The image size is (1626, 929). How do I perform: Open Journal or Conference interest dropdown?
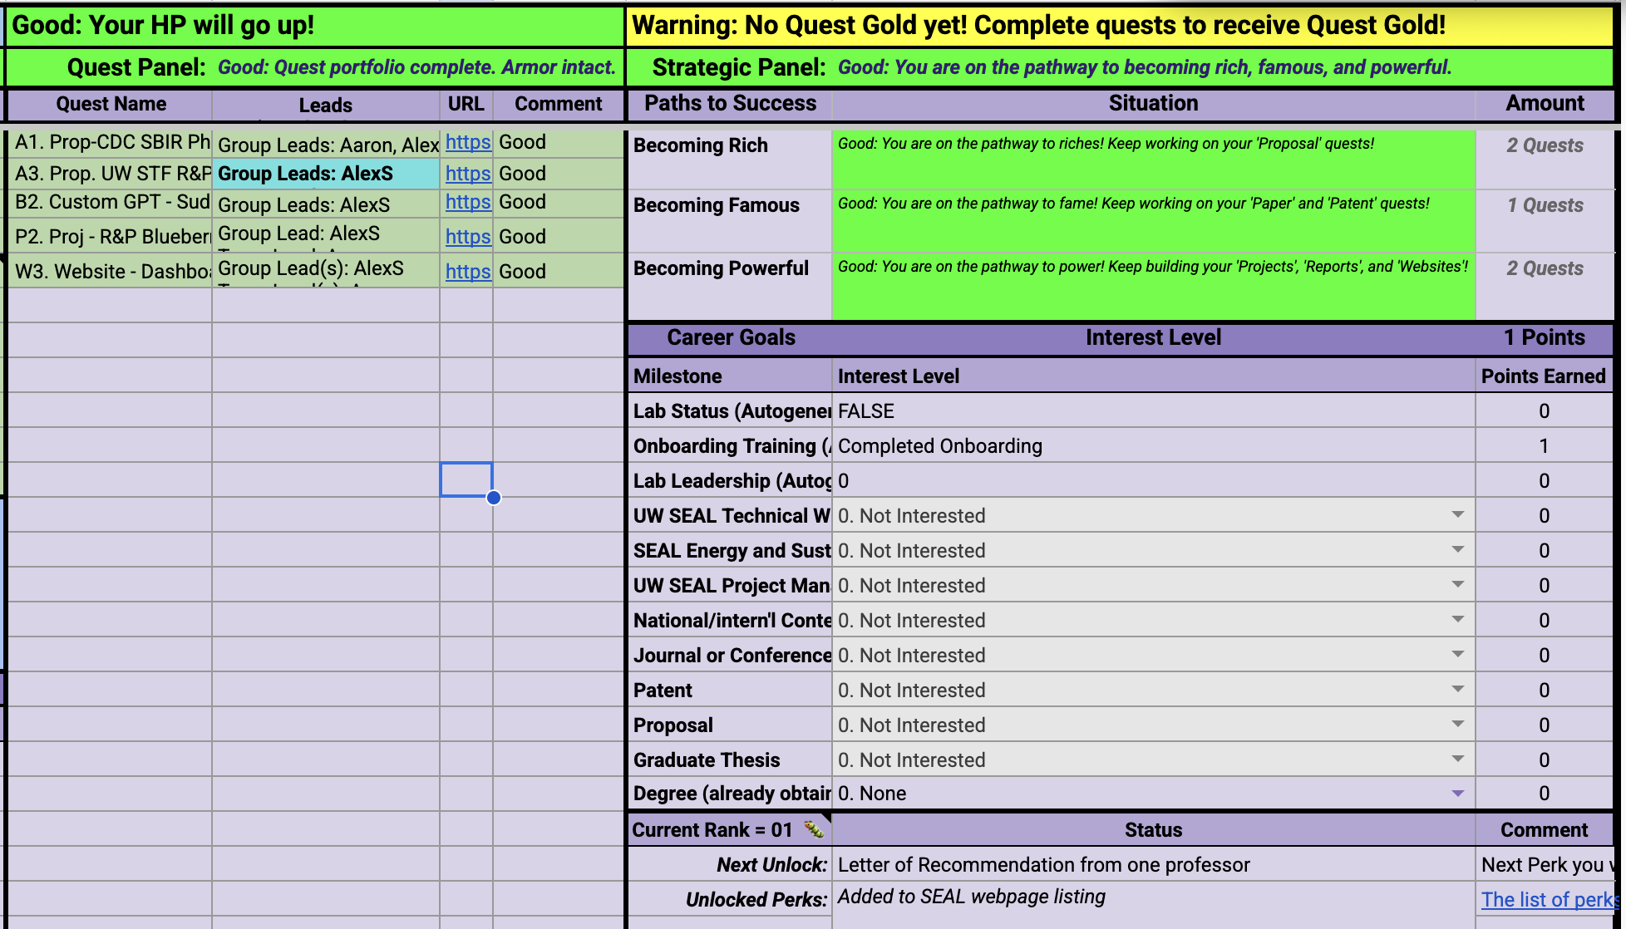1457,655
